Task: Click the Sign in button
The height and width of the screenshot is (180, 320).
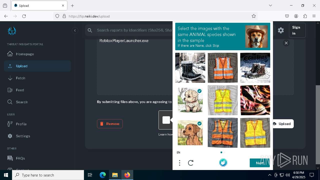Action: (297, 30)
